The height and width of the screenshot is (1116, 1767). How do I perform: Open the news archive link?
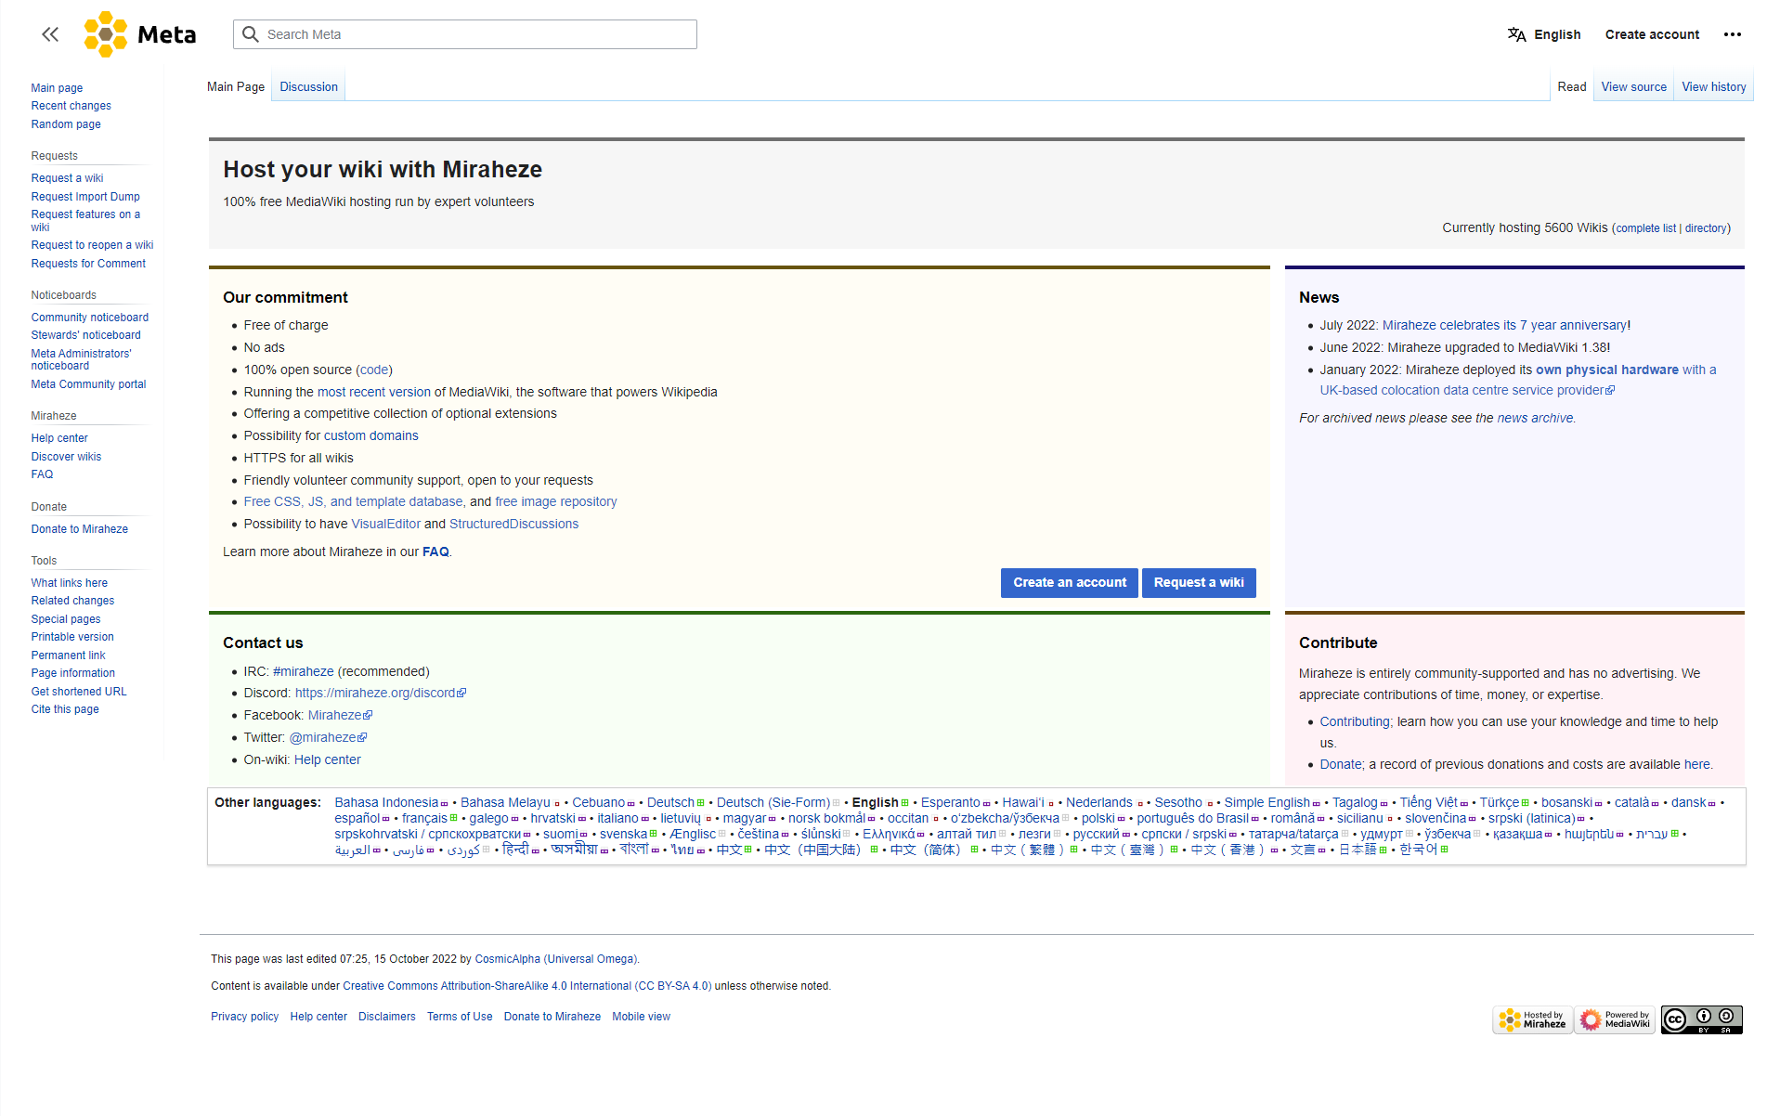point(1534,418)
